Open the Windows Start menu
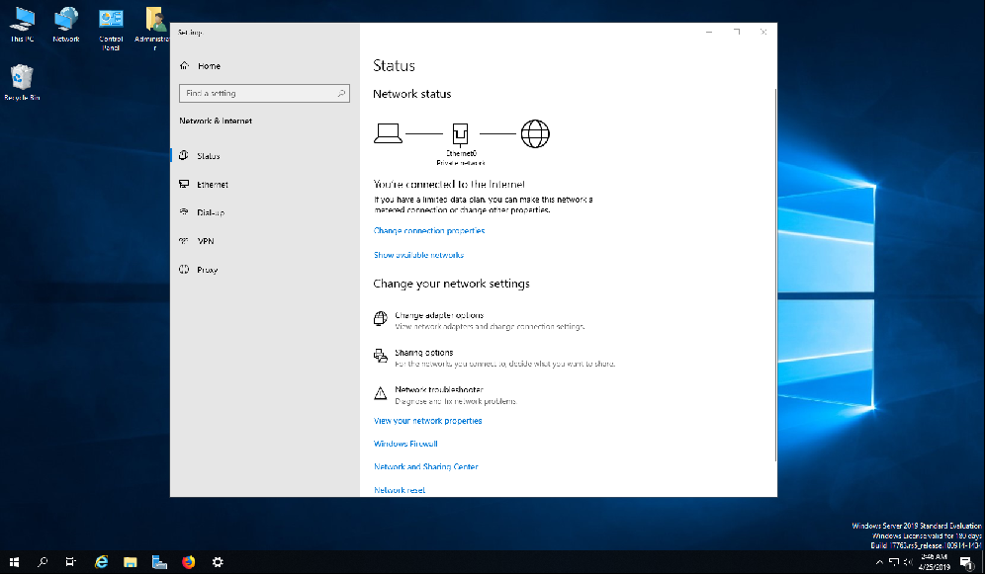Viewport: 986px width, 575px height. coord(14,562)
